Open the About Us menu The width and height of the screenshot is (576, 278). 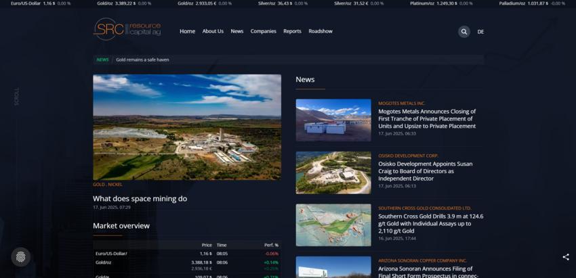(x=213, y=31)
